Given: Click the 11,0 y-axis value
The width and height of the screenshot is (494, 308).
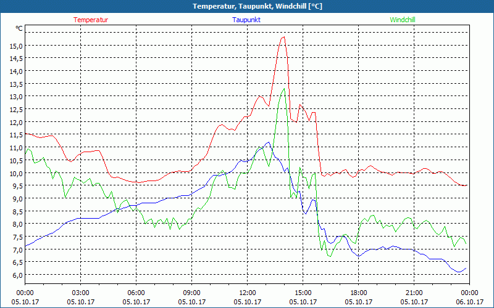Looking at the screenshot, I should pos(16,148).
